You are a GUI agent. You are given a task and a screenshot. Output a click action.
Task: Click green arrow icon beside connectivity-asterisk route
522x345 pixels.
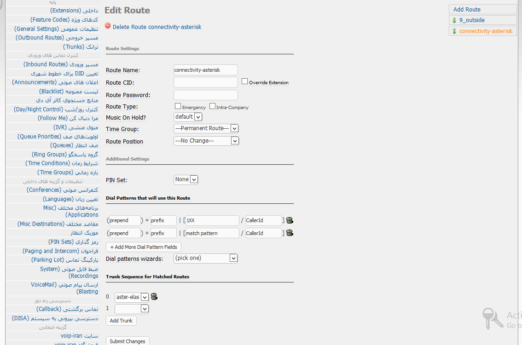[x=454, y=31]
